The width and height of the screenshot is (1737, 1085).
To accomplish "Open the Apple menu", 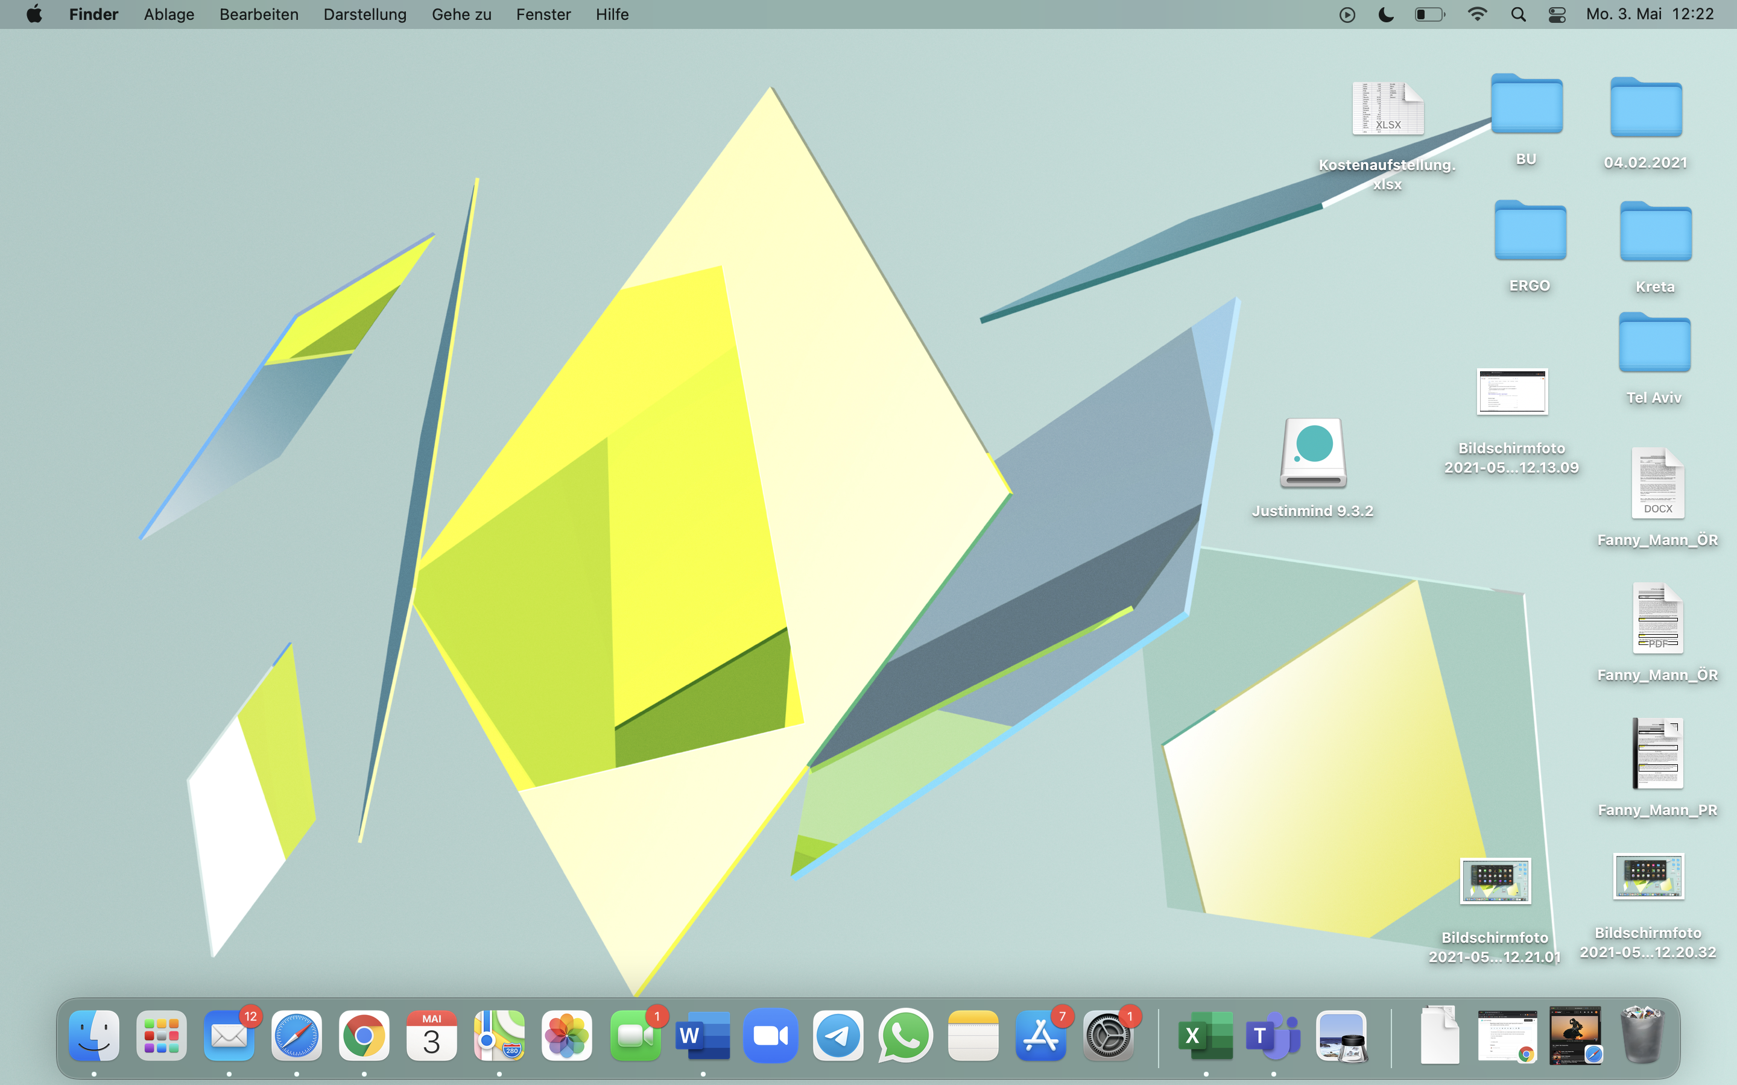I will [x=34, y=14].
